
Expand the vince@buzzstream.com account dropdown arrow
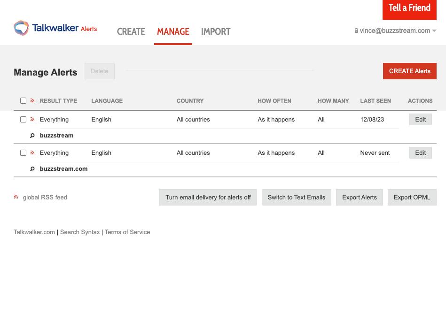(434, 30)
